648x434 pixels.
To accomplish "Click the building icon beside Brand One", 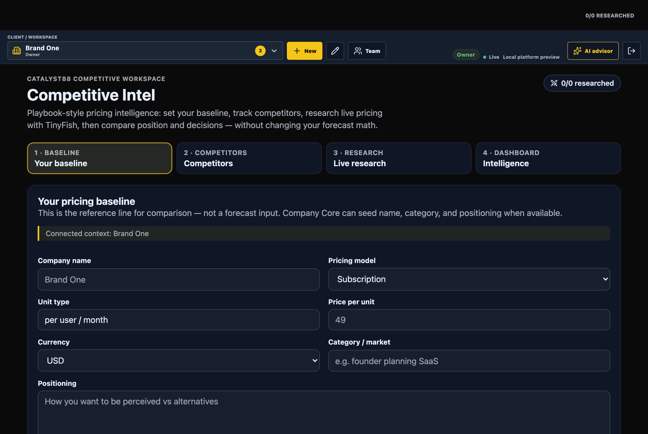I will point(17,51).
